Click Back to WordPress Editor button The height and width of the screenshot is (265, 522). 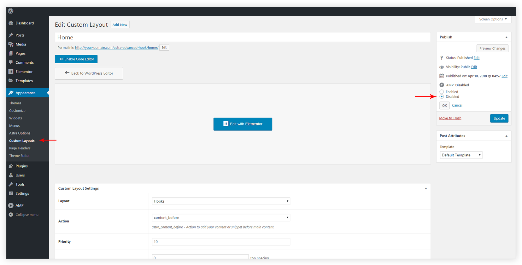point(89,73)
